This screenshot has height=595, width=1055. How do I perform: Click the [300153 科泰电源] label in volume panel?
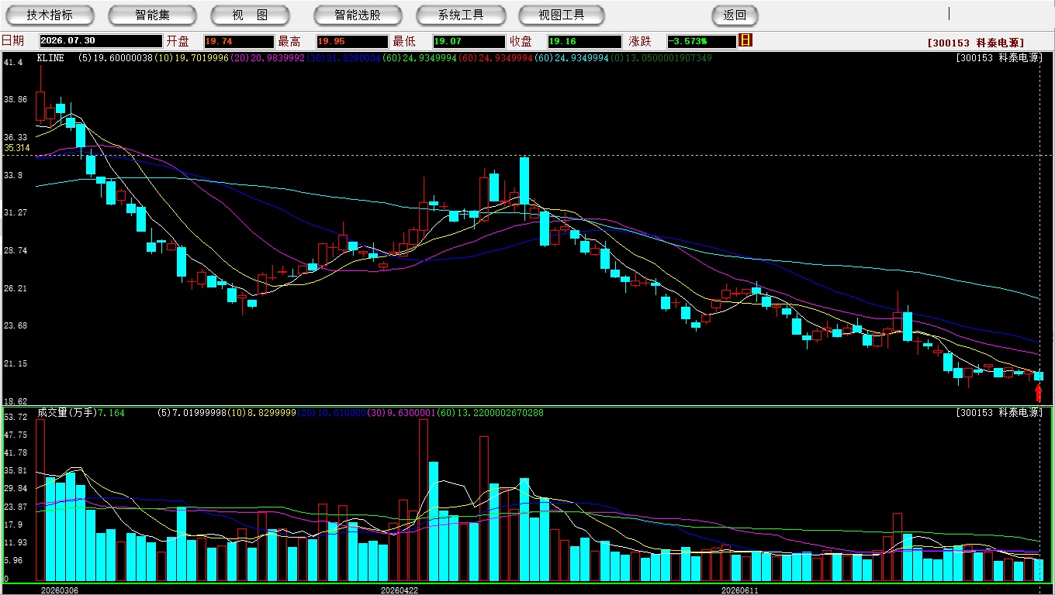click(999, 413)
